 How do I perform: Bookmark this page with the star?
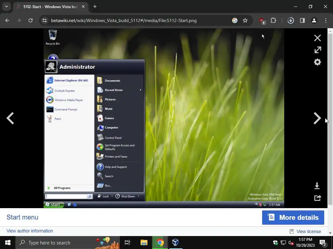coord(245,20)
